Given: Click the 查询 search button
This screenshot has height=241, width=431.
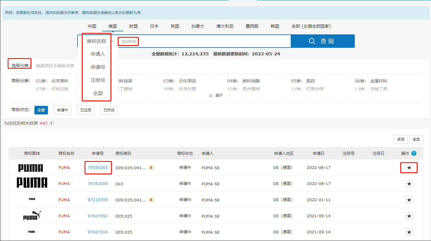Looking at the screenshot, I should click(x=323, y=41).
